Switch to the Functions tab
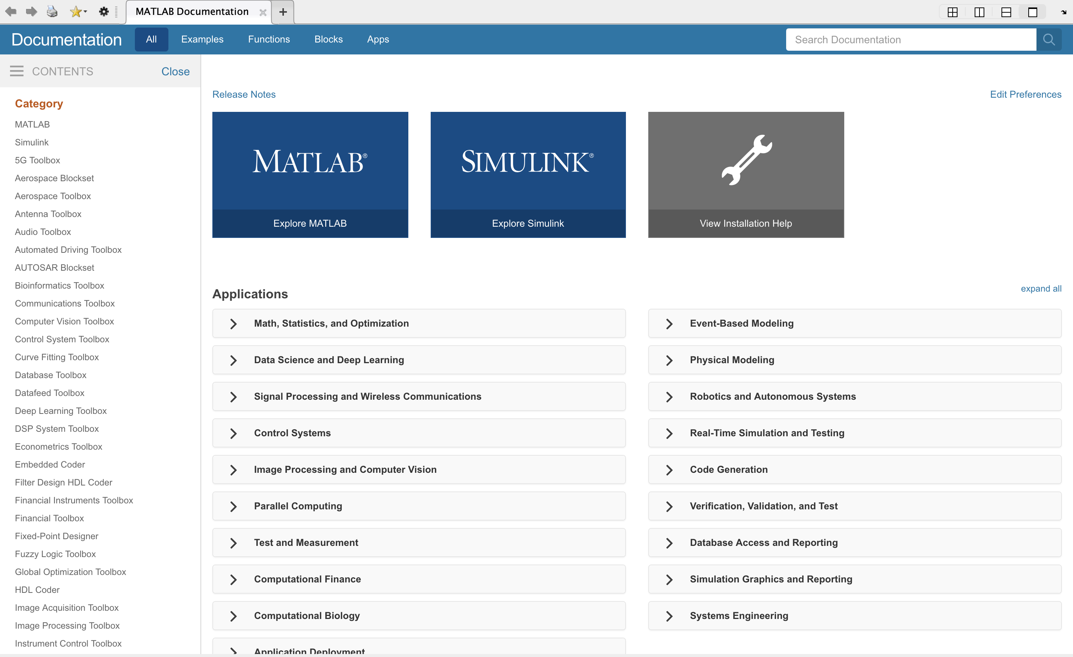The height and width of the screenshot is (657, 1073). (x=269, y=39)
